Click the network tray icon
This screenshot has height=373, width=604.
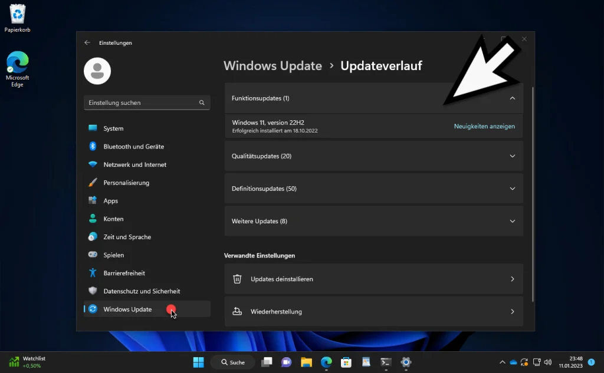coord(537,362)
